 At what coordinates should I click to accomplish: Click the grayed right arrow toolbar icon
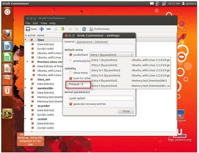77,29
